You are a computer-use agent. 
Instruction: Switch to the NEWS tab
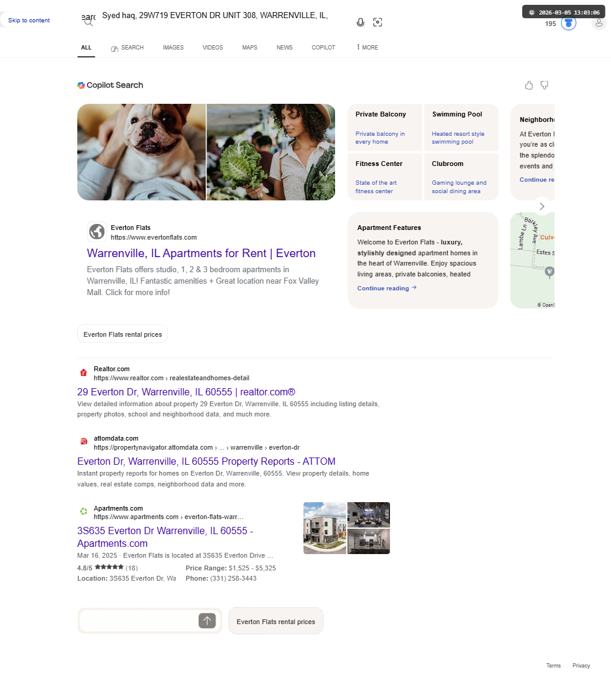tap(284, 48)
